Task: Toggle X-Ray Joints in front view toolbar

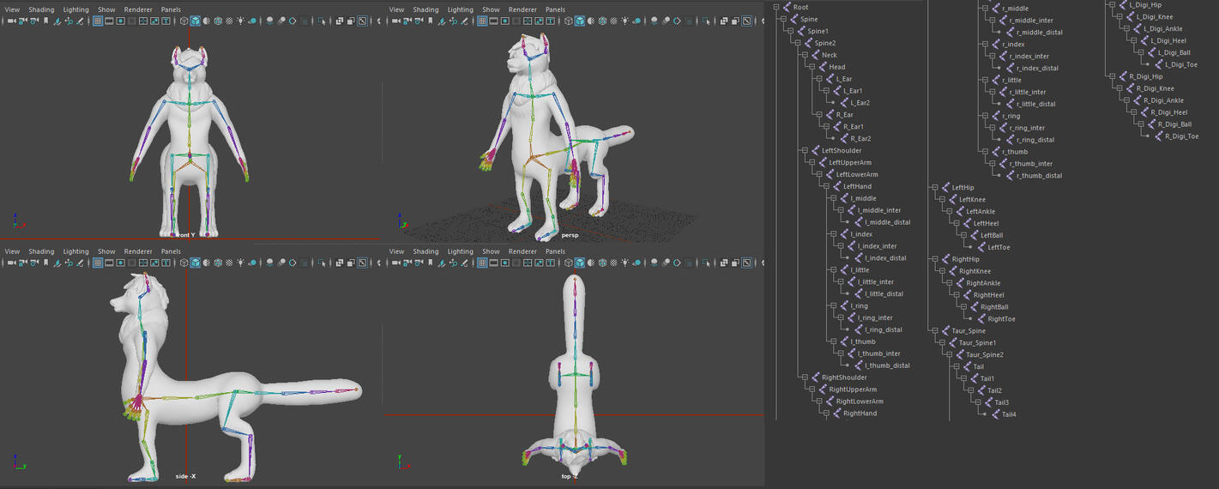Action: pos(362,21)
